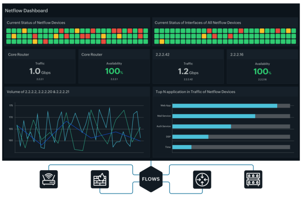Viewport: 302px width, 197px height.
Task: Click first red square in Interfaces status grid
Action: [209, 31]
